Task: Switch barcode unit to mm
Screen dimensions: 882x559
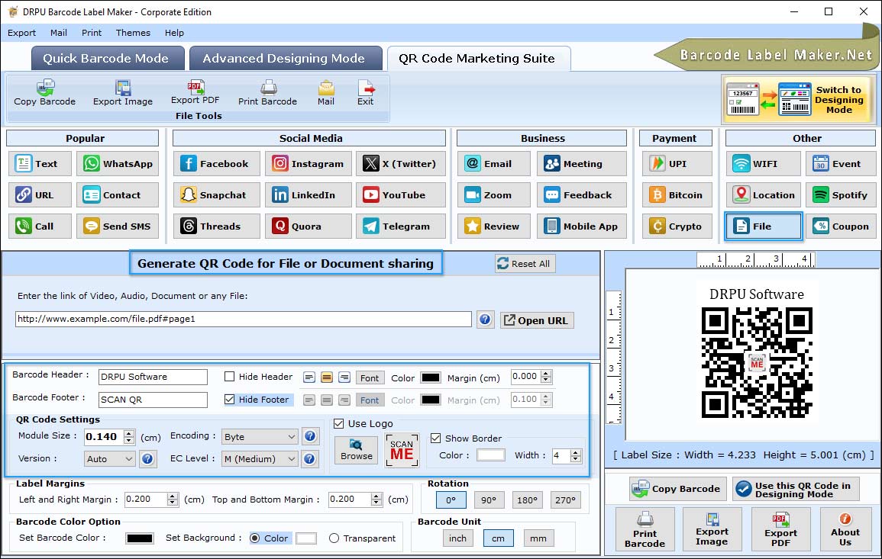Action: [x=538, y=538]
